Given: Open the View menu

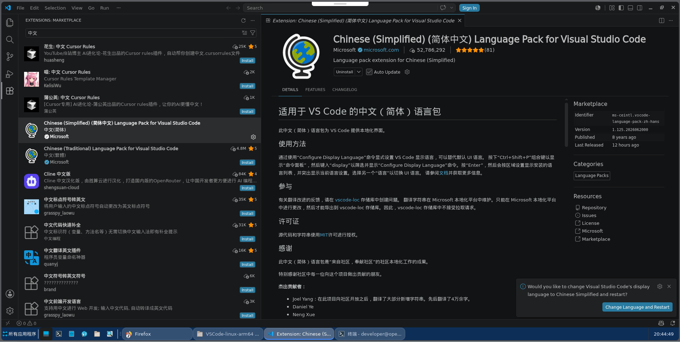Looking at the screenshot, I should (77, 8).
